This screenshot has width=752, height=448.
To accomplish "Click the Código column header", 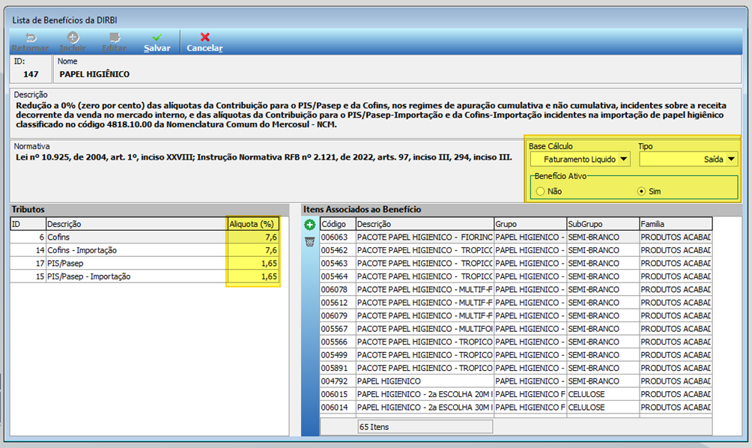I will click(338, 224).
